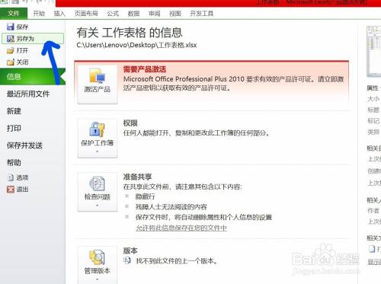Click the 打开 folder icon
381x284 pixels.
point(11,50)
